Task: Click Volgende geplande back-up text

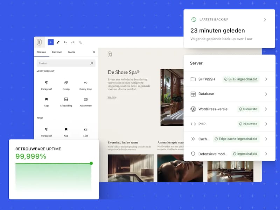Action: pyautogui.click(x=221, y=39)
